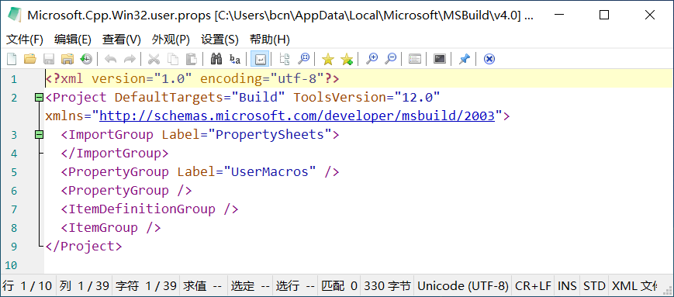Image resolution: width=674 pixels, height=297 pixels.
Task: Click the 选行 status bar field
Action: 296,286
